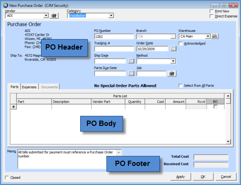Mark the purchase order as Closed
Screen dimensions: 241x185
point(7,177)
